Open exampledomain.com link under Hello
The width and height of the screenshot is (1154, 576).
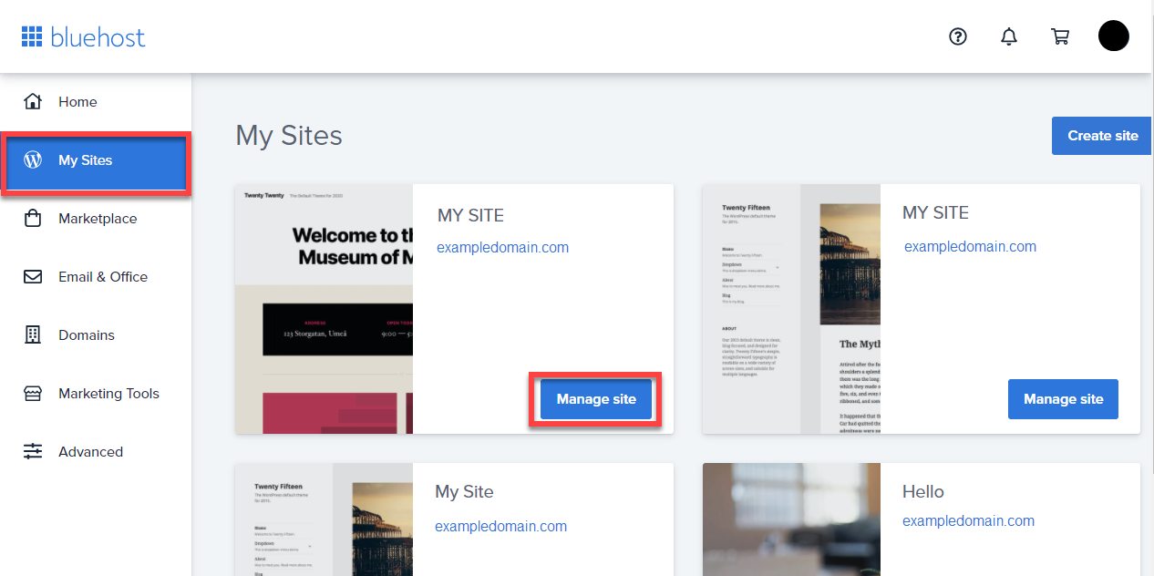(x=968, y=521)
